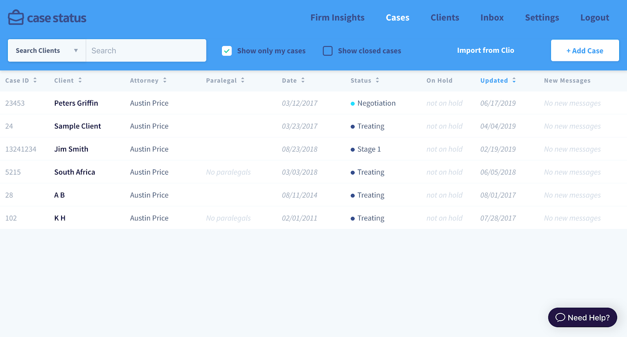627x337 pixels.
Task: Open Peters Griffin case row
Action: (76, 103)
